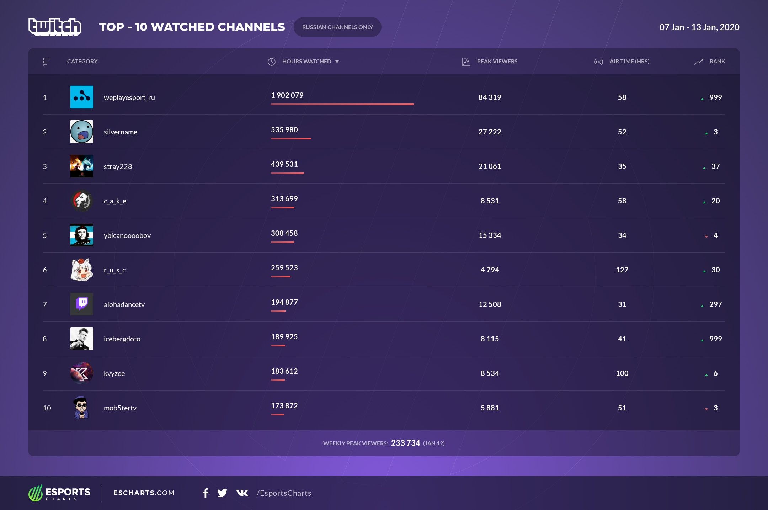The height and width of the screenshot is (510, 768).
Task: Click the 15 334 peak viewers value
Action: pyautogui.click(x=490, y=235)
